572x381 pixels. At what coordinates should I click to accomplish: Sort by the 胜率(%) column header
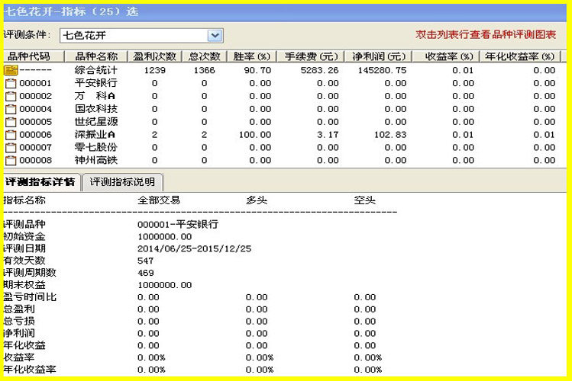tap(252, 56)
